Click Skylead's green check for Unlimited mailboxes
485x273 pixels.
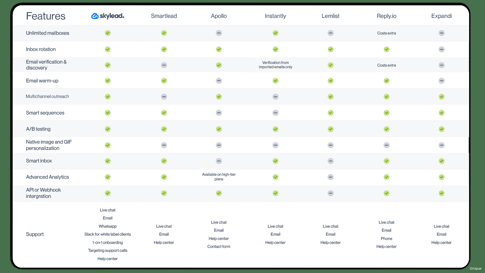point(108,33)
